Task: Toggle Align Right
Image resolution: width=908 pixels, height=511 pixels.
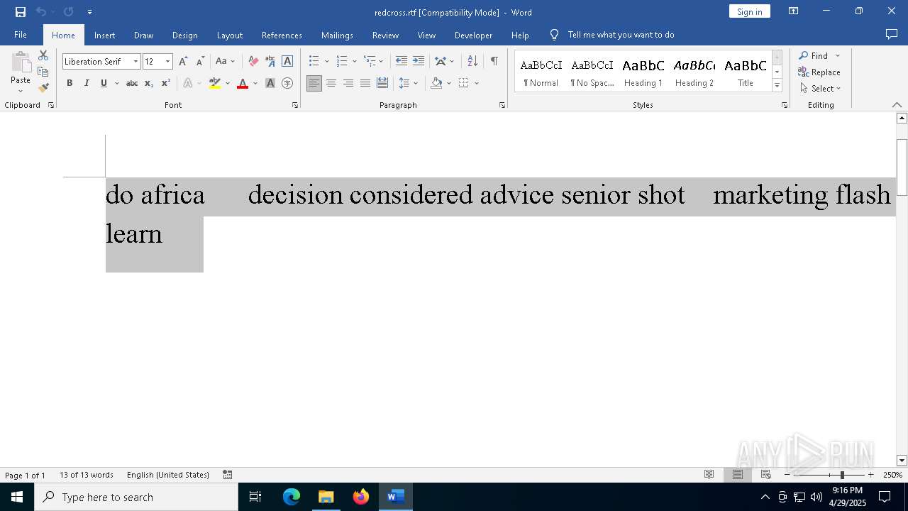Action: [348, 84]
